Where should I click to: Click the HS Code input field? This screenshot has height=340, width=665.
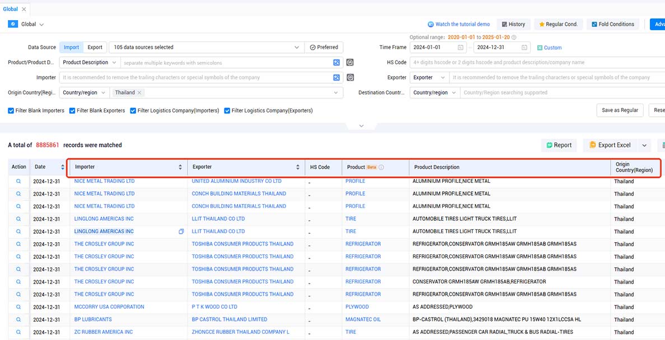[x=537, y=62]
